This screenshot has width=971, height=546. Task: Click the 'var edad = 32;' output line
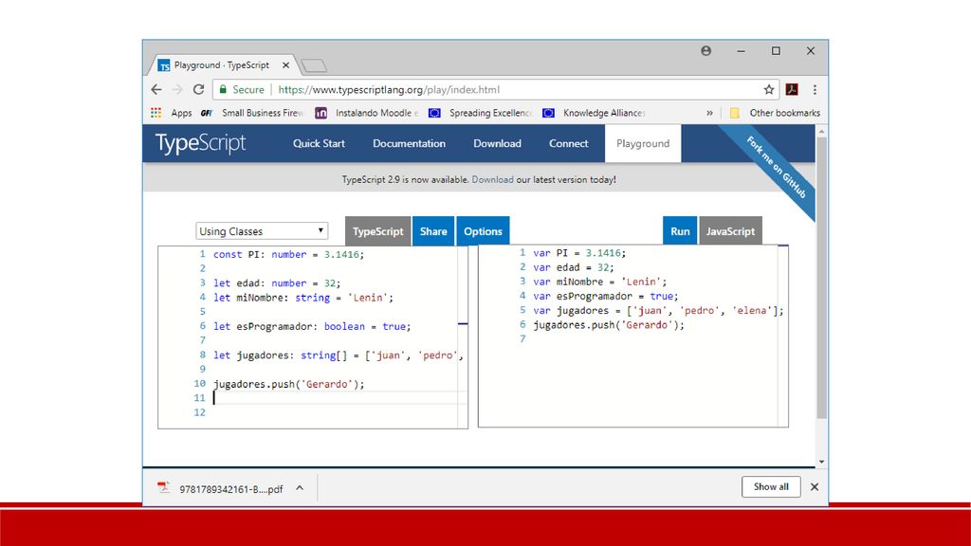point(574,267)
